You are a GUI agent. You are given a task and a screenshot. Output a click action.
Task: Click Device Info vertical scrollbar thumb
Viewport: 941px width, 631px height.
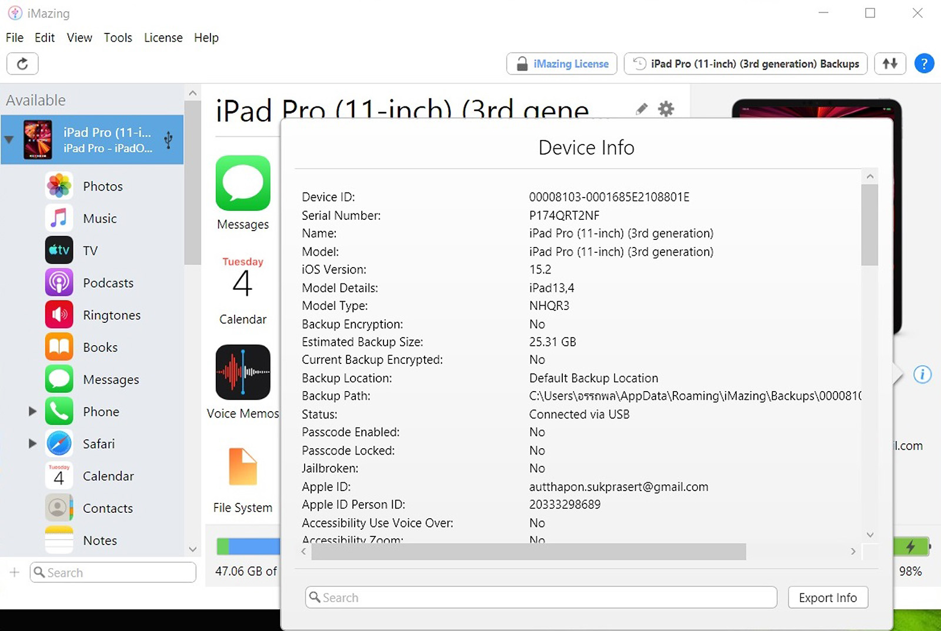coord(870,225)
